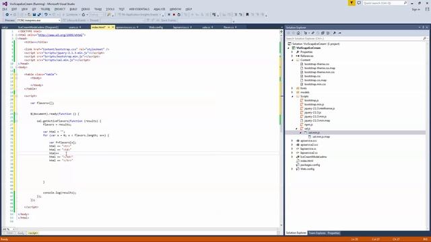
Task: Click the Sync with Active Document icon
Action: (x=312, y=33)
